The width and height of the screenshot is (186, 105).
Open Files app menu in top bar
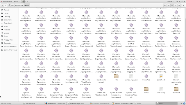coord(25,1)
